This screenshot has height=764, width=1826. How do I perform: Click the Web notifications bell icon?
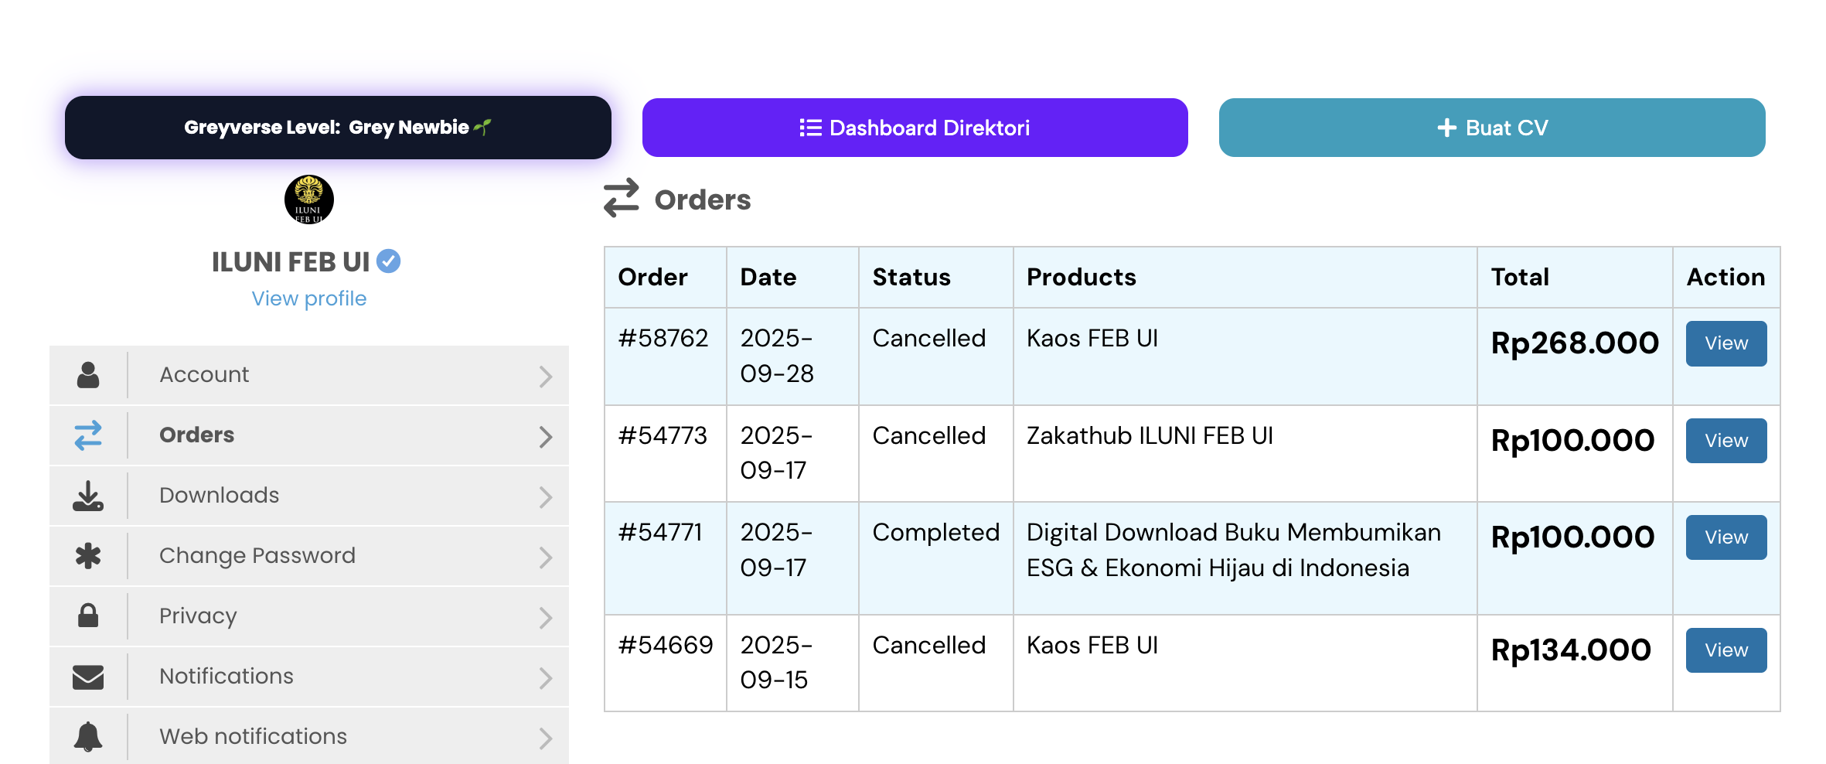tap(88, 736)
